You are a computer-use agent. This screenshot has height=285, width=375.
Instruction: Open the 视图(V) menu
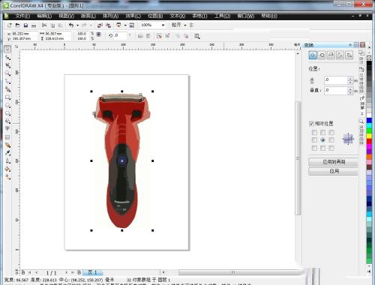point(66,16)
